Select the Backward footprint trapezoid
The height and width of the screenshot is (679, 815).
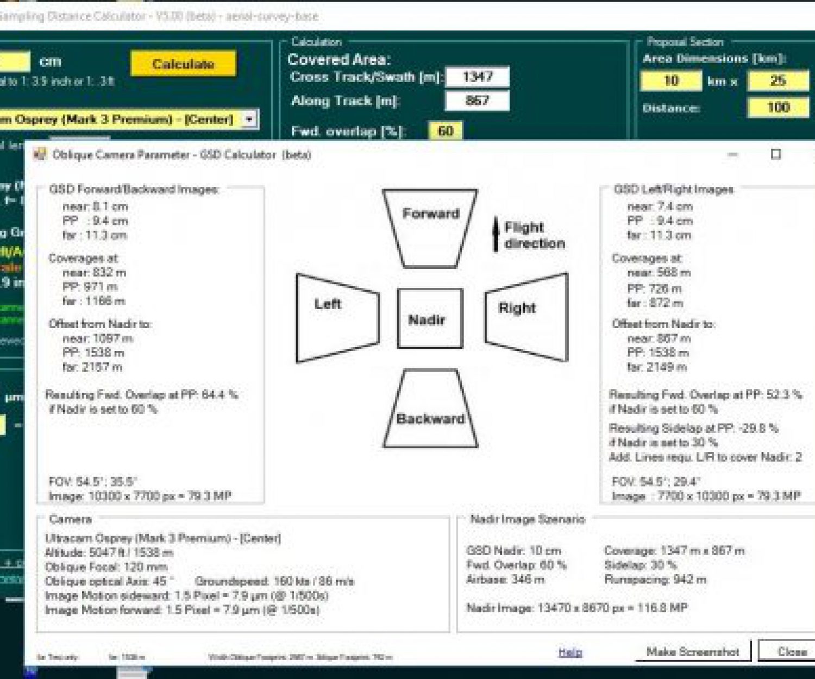[x=430, y=408]
